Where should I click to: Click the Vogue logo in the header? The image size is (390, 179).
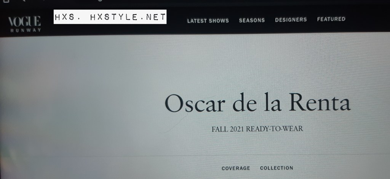pos(24,21)
